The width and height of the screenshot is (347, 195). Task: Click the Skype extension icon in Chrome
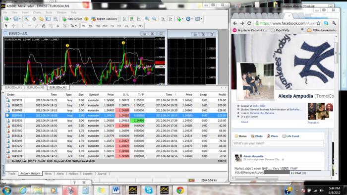click(x=326, y=23)
